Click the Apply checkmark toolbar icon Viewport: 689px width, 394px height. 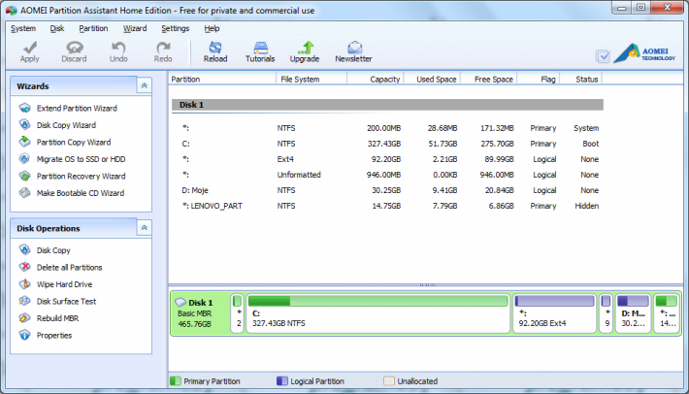pyautogui.click(x=29, y=47)
